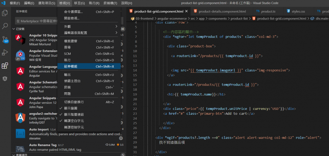Open the 終端機(T) menu in menu bar
This screenshot has height=156, width=329.
pos(111,3)
